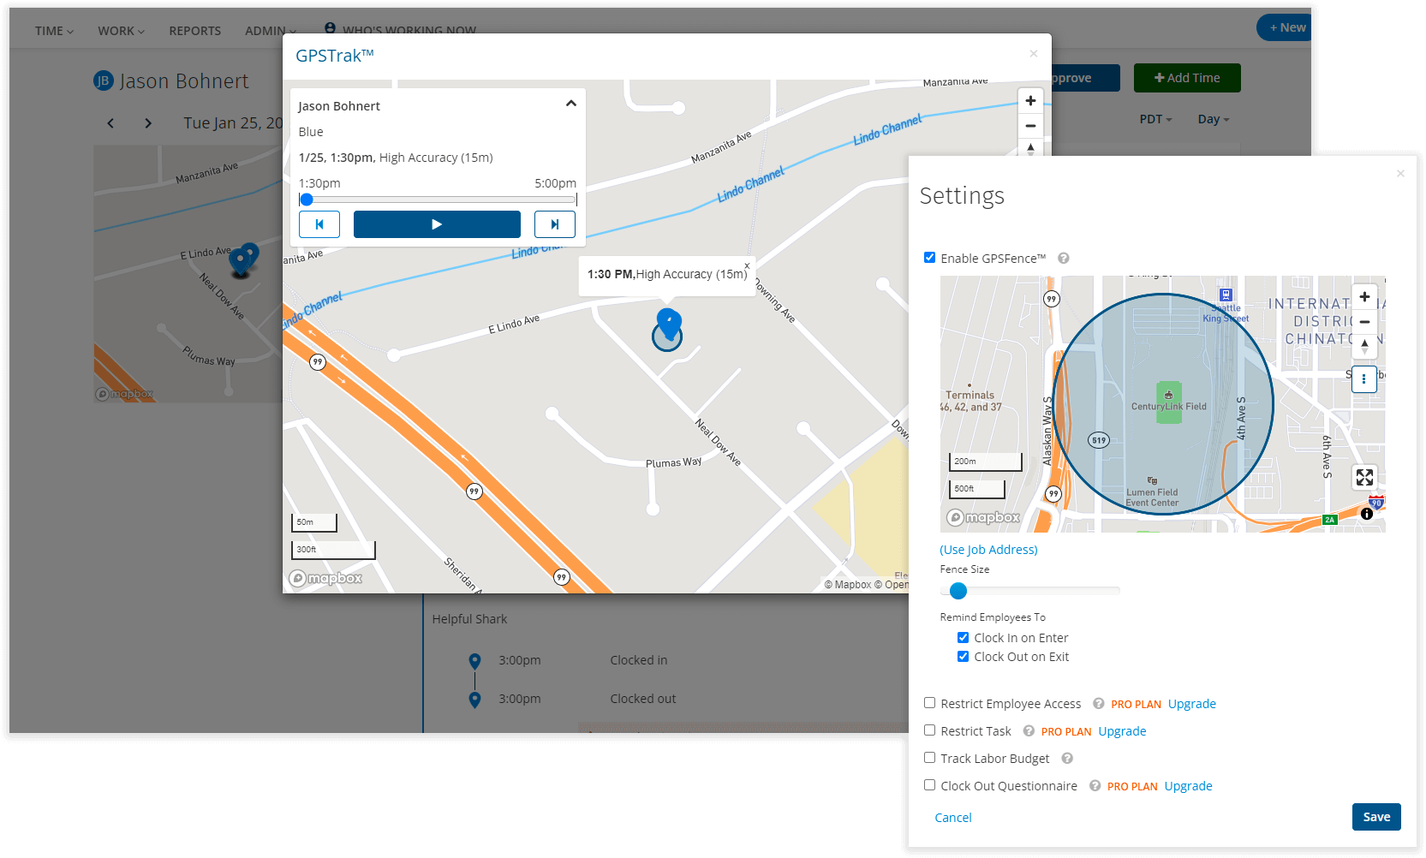The height and width of the screenshot is (858, 1426).
Task: Open help for Track Labor Budget
Action: pyautogui.click(x=1067, y=759)
